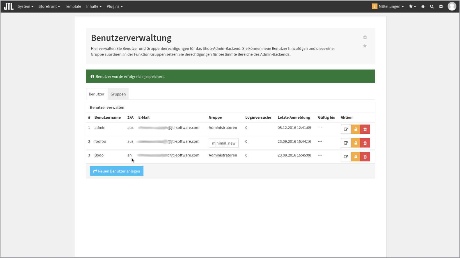The height and width of the screenshot is (258, 460).
Task: Click the search magnifier icon
Action: coord(432,6)
